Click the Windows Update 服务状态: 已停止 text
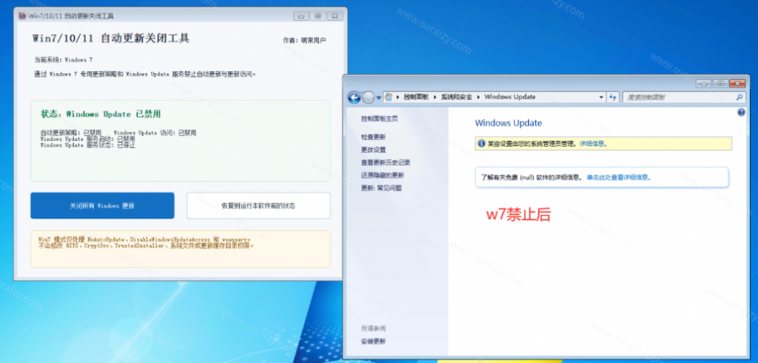Image resolution: width=758 pixels, height=363 pixels. point(88,144)
